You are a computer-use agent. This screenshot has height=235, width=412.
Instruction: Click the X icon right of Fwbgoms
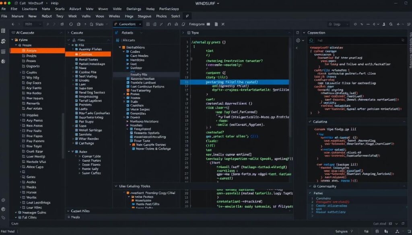(x=223, y=24)
